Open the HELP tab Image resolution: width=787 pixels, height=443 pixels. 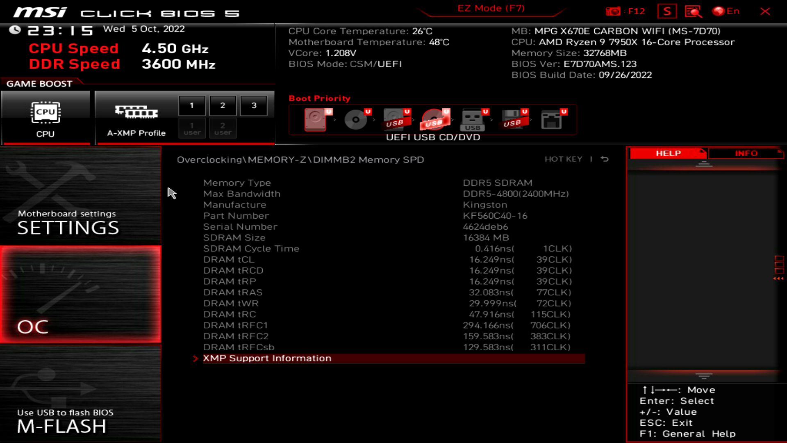pyautogui.click(x=668, y=153)
